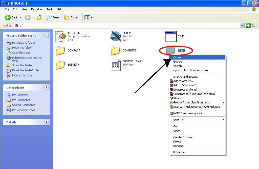Toggle the Folders pane button
The width and height of the screenshot is (259, 169).
[72, 17]
